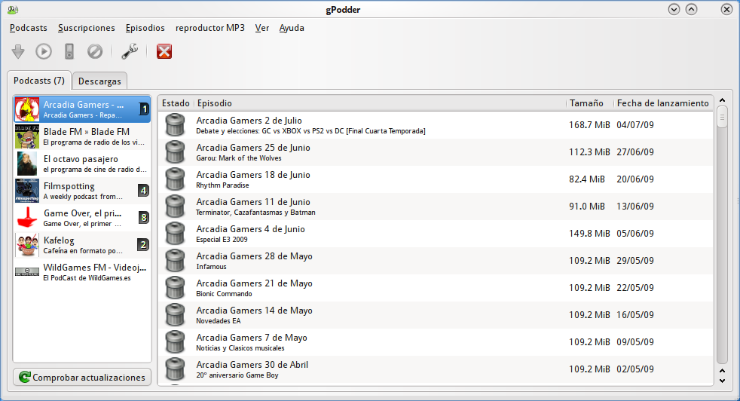Viewport: 740px width, 401px height.
Task: Click size value 91.0 MiB
Action: pyautogui.click(x=586, y=207)
